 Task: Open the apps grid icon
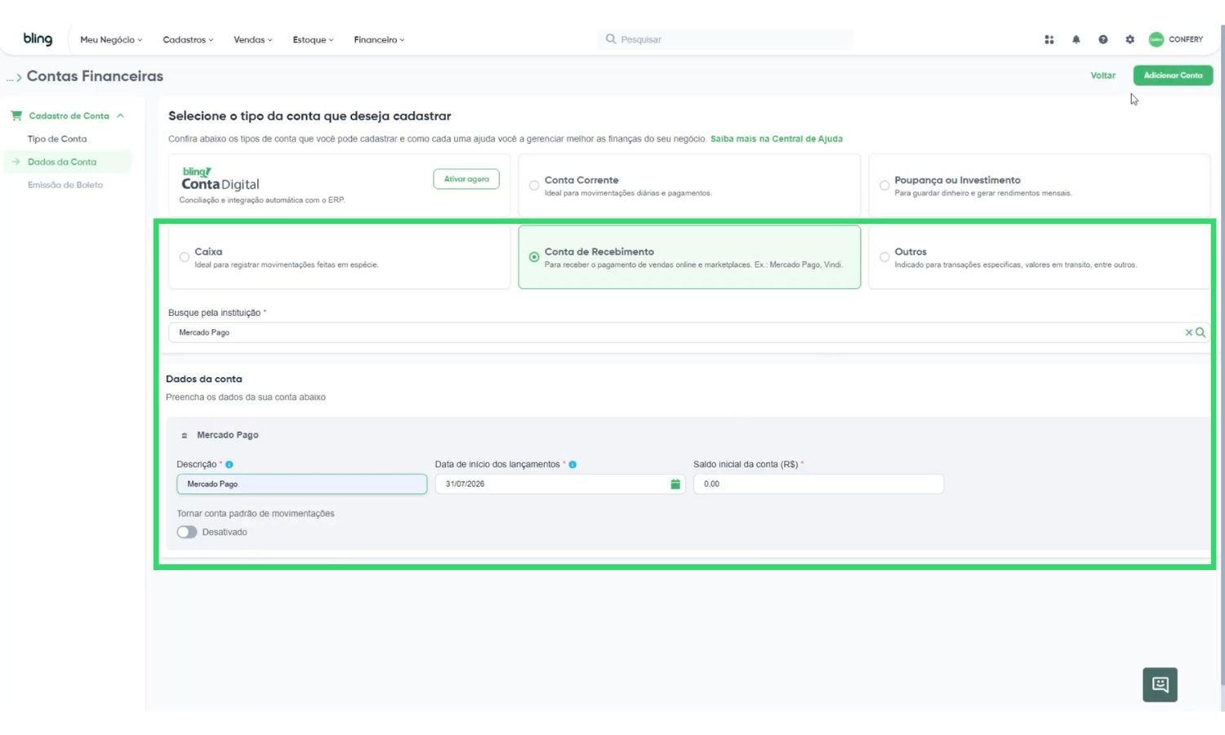tap(1049, 39)
